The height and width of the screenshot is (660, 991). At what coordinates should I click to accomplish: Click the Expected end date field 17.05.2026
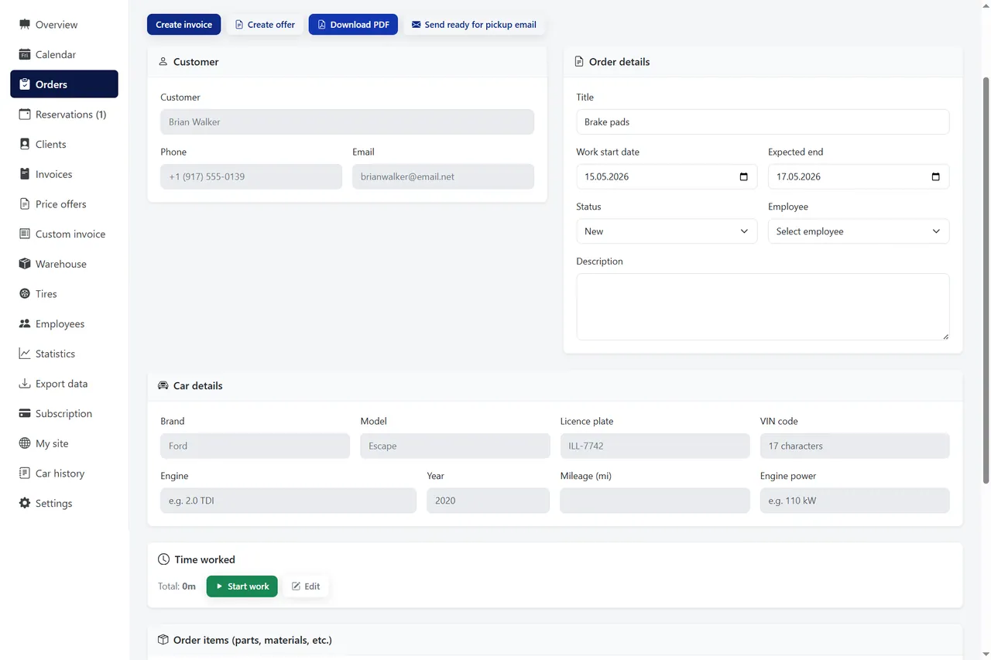point(859,176)
